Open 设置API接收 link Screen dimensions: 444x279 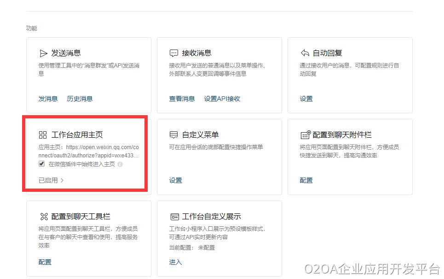[222, 99]
